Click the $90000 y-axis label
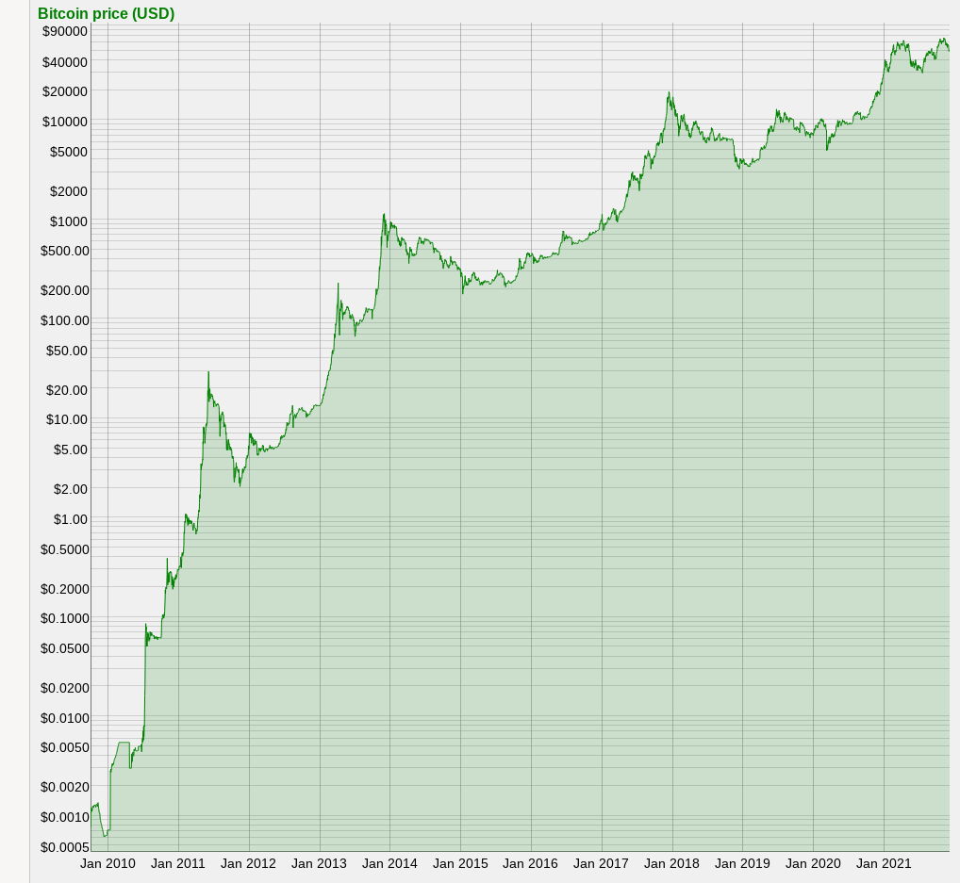This screenshot has height=883, width=960. [x=65, y=31]
